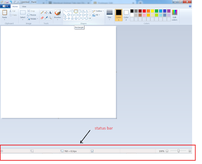
Task: Pick the red color swatch
Action: pyautogui.click(x=144, y=11)
